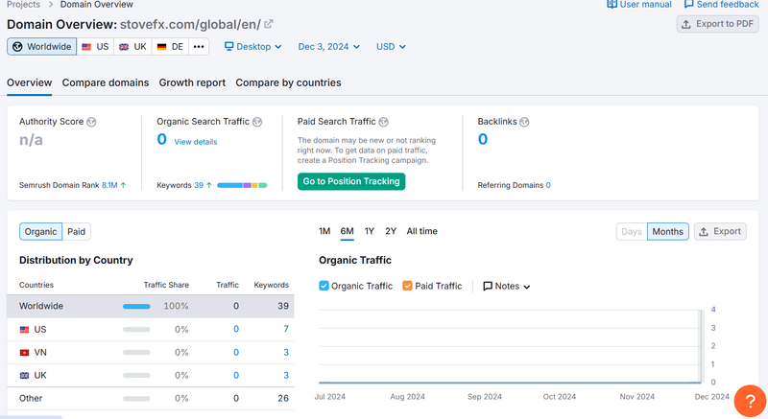The image size is (768, 419).
Task: Uncheck the Organic Traffic chart checkbox
Action: [324, 286]
